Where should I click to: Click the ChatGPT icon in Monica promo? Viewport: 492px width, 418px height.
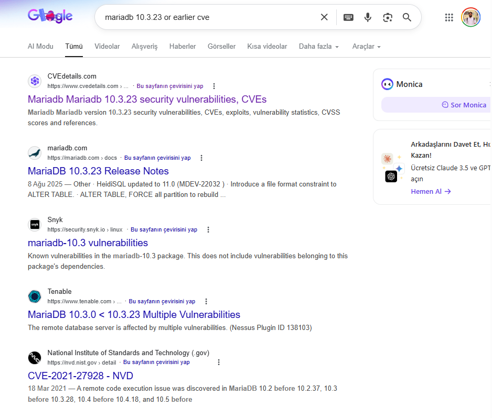coord(391,177)
